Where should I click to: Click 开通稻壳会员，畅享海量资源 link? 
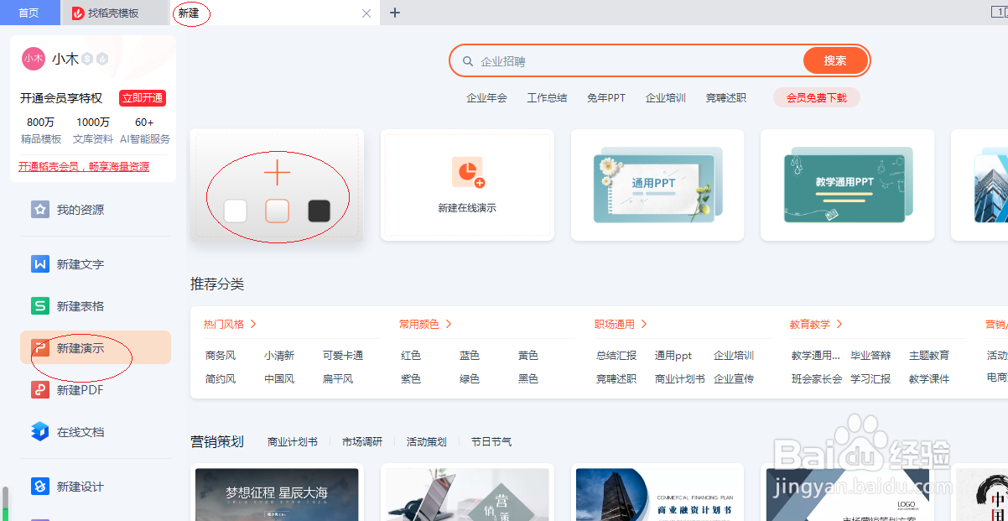(x=84, y=167)
